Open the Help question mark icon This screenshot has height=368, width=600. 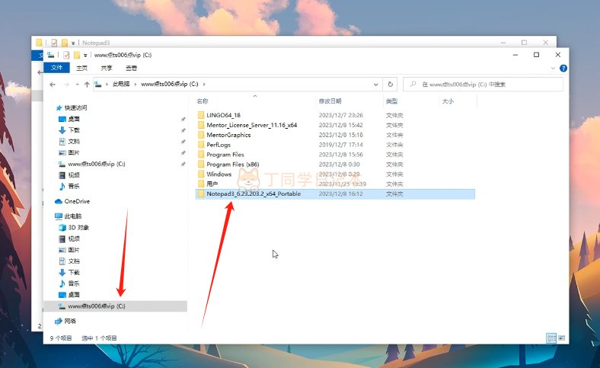563,68
